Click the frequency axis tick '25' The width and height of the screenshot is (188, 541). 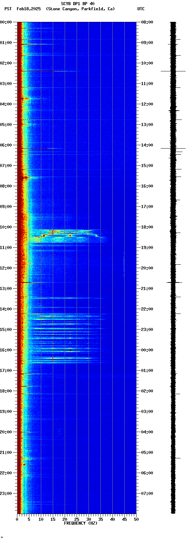point(77,519)
